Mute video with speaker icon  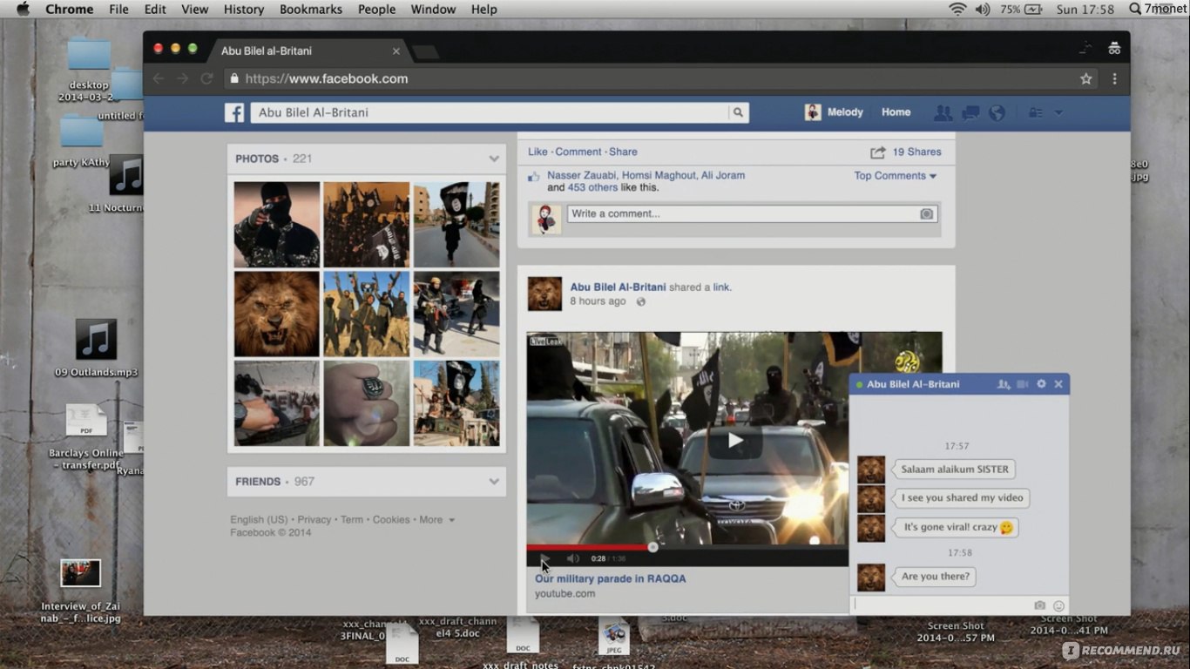click(x=573, y=558)
